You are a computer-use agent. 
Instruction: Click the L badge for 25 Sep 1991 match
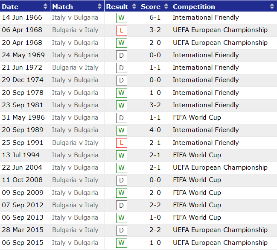(121, 143)
